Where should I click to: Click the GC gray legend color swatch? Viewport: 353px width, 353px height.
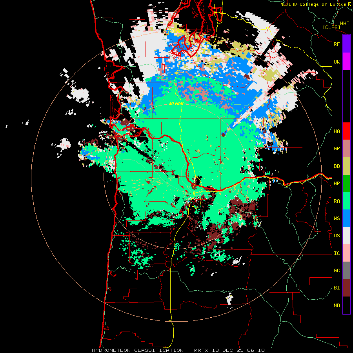pyautogui.click(x=346, y=270)
